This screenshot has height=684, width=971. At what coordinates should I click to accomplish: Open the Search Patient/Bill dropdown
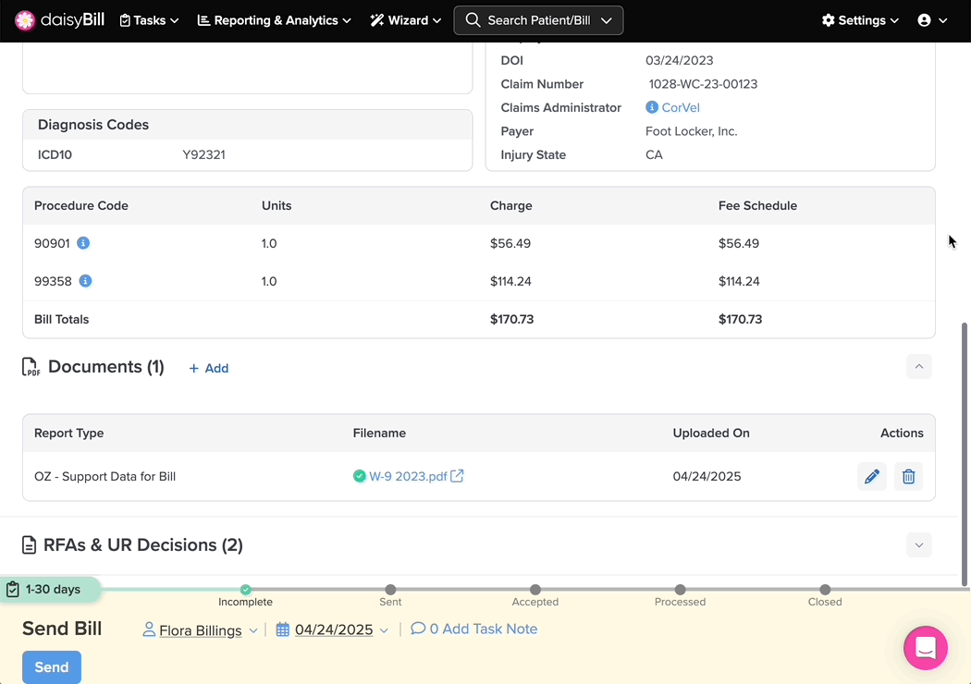[538, 20]
